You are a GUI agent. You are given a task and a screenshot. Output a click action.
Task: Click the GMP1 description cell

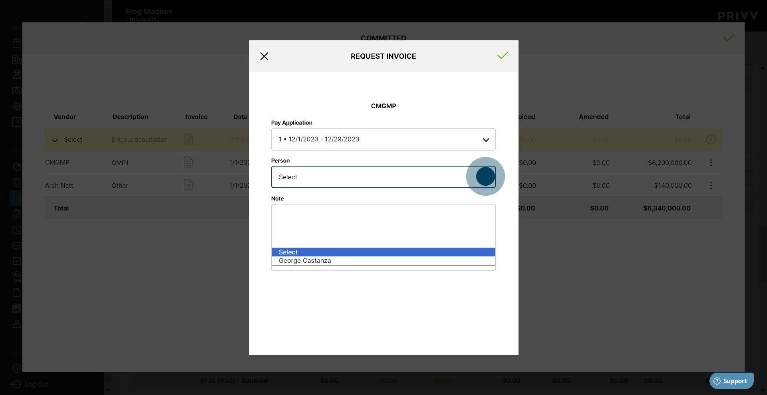click(120, 163)
